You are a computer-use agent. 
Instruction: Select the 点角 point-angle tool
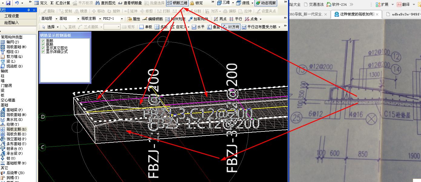coord(251,19)
